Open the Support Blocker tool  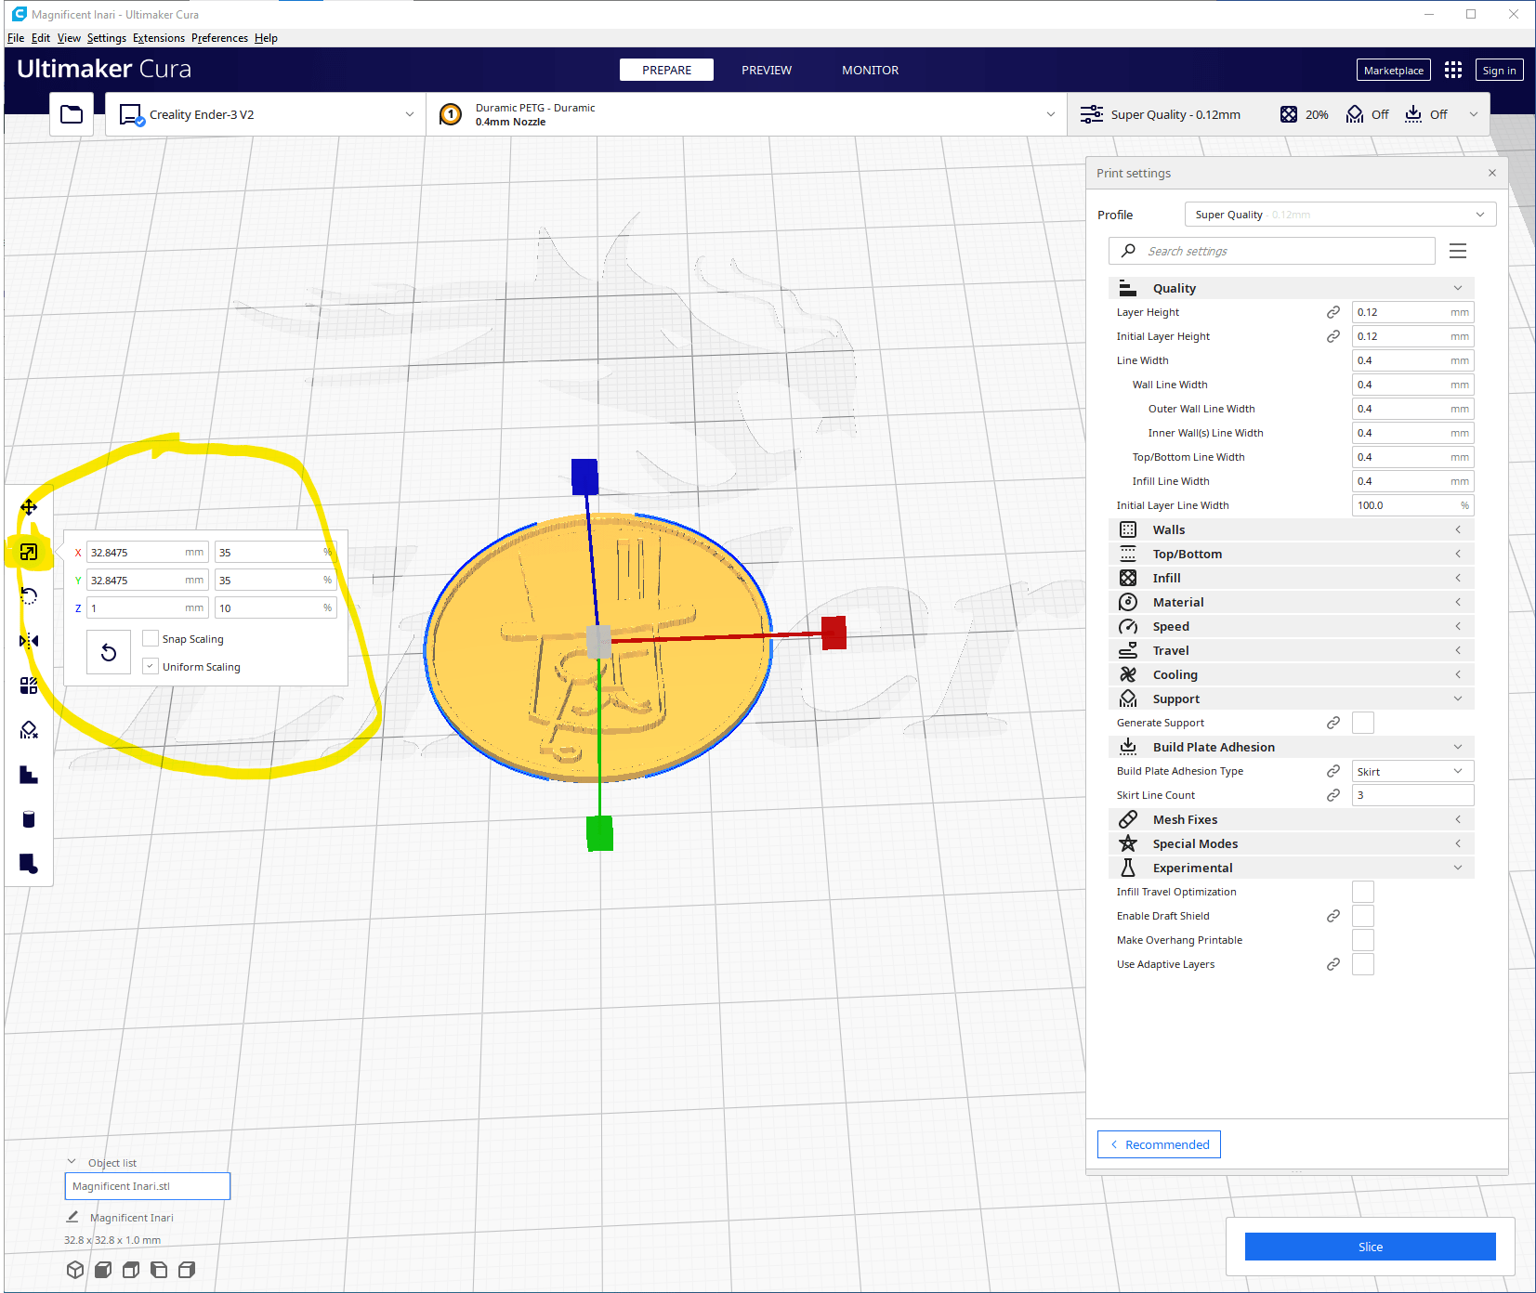[x=29, y=730]
